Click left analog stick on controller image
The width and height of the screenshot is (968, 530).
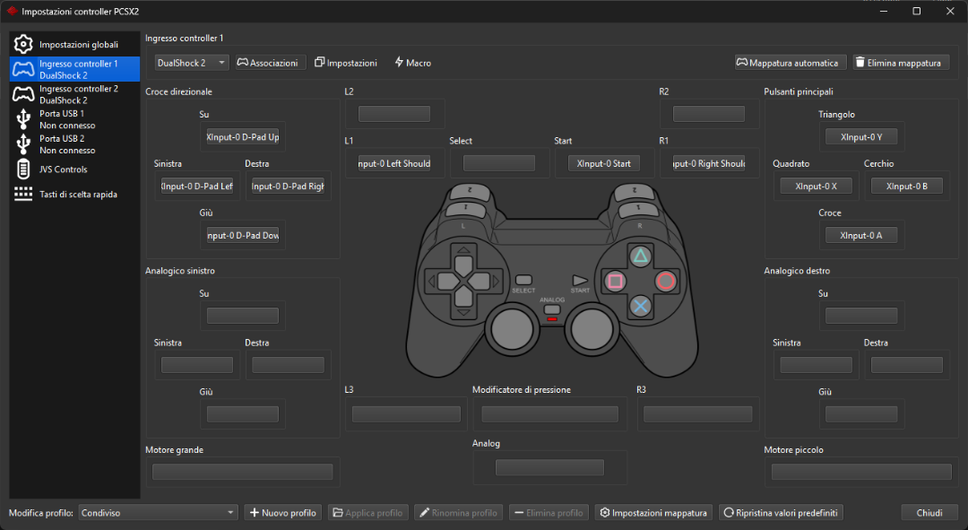tap(511, 328)
